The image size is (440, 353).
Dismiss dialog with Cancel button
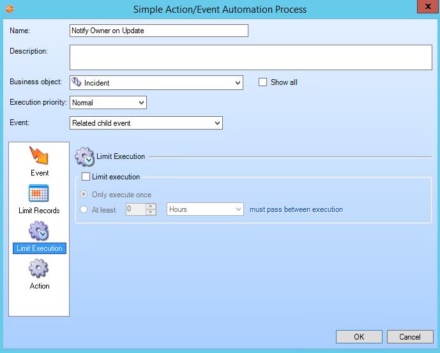(x=410, y=337)
